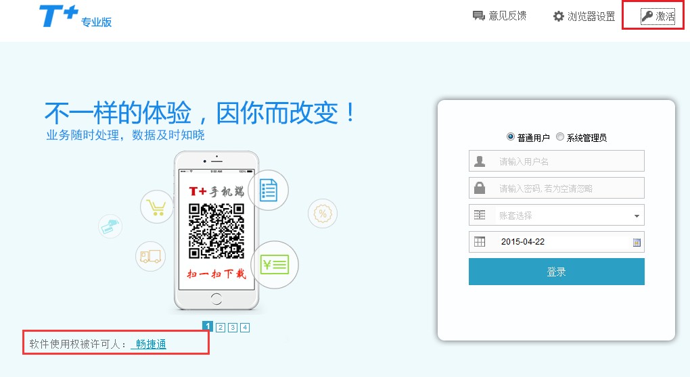Click the subtitle 业务随时处理，数据及时知晓
690x377 pixels.
[125, 135]
